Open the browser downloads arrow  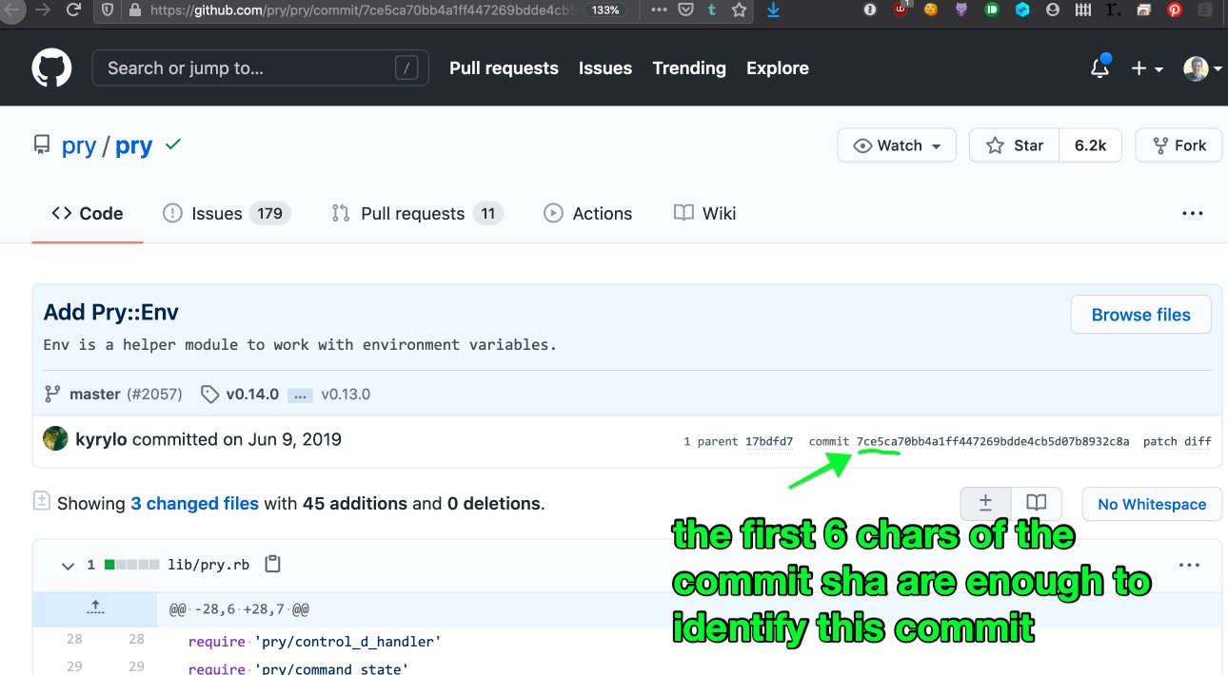773,10
